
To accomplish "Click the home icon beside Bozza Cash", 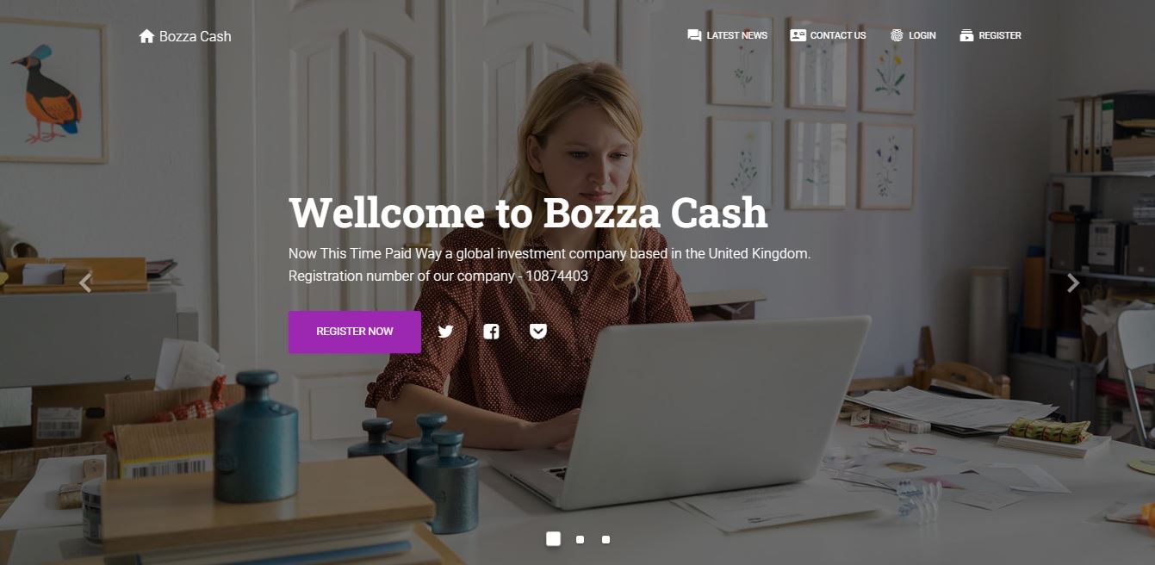I will tap(146, 36).
